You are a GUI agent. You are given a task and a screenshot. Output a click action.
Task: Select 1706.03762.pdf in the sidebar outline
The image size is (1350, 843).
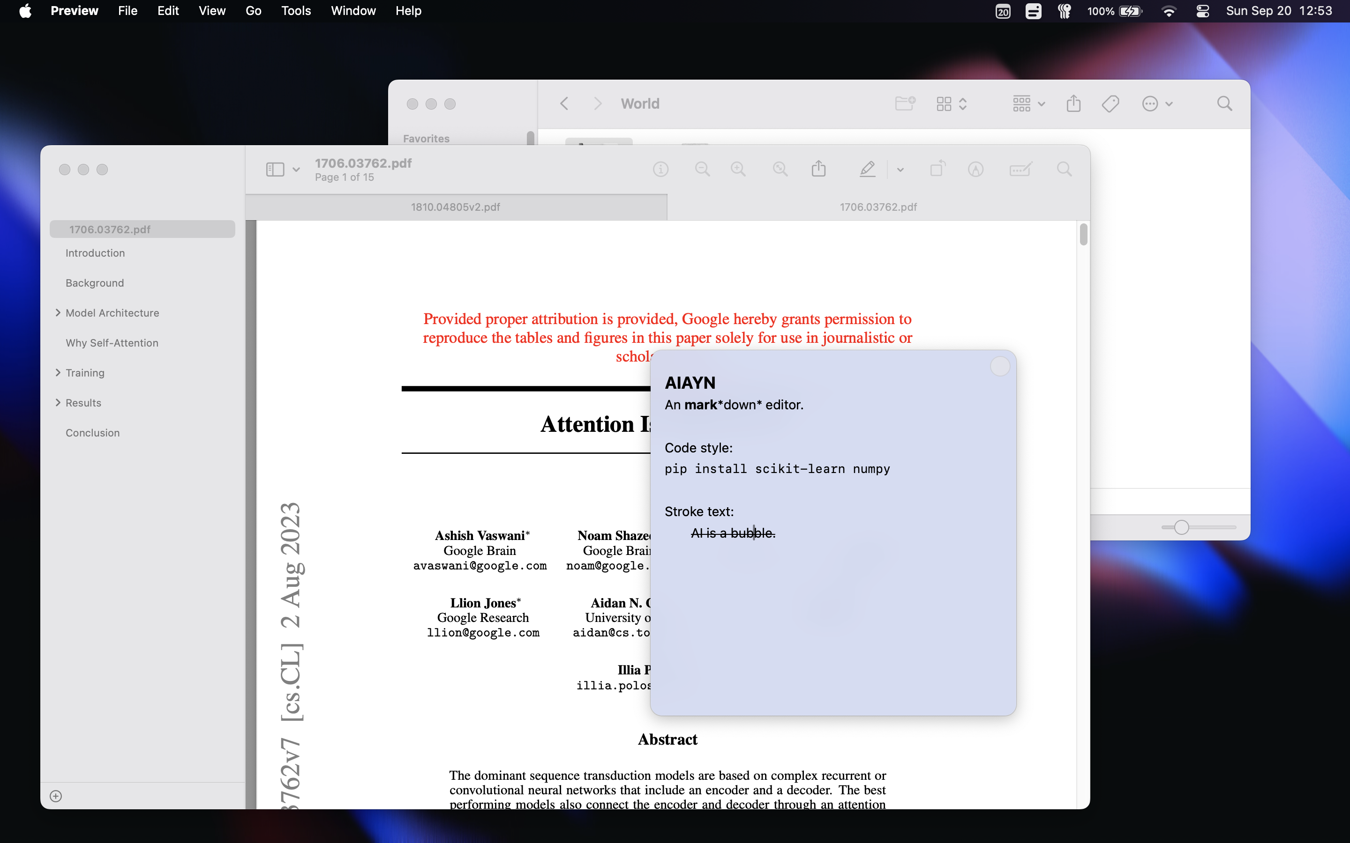pyautogui.click(x=142, y=229)
